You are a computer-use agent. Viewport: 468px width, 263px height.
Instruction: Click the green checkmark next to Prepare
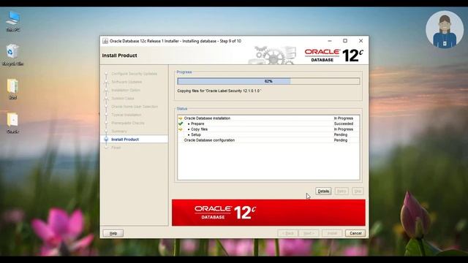pyautogui.click(x=181, y=123)
